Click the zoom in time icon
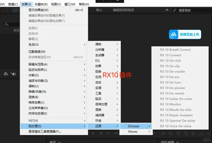Viewport: 212px width, 143px height. [178, 133]
